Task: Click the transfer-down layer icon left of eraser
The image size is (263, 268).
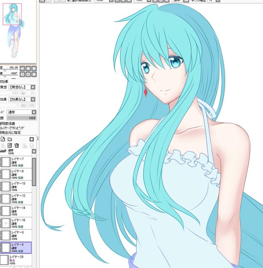Action: (x=3, y=145)
